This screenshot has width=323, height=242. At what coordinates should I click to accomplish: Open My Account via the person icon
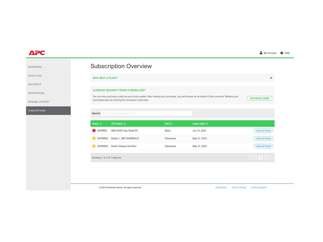tap(261, 53)
